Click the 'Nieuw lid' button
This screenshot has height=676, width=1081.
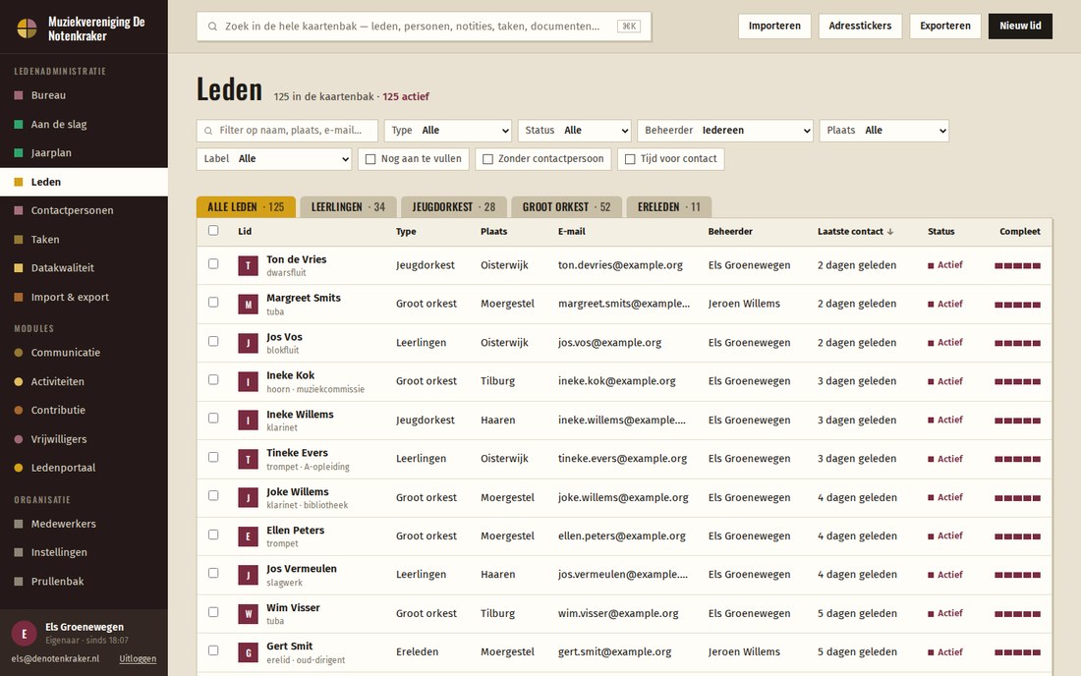click(1020, 26)
